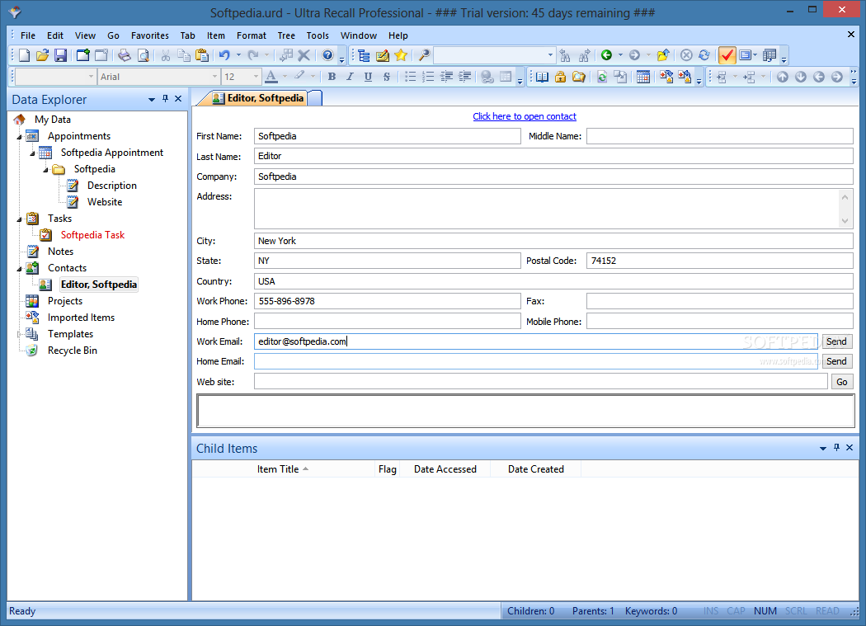
Task: Collapse the Tasks tree node
Action: (19, 219)
